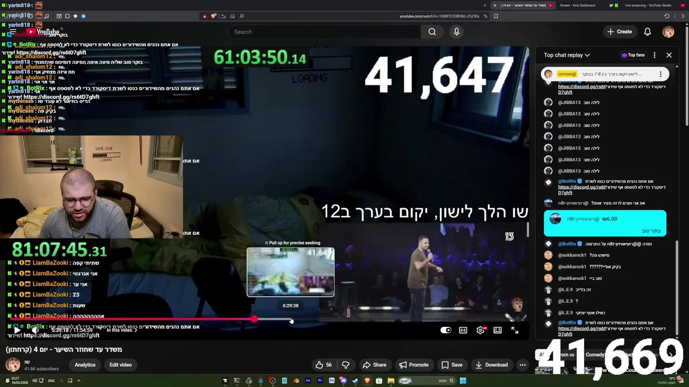Open the player settings gear
The image size is (689, 387).
point(481,330)
